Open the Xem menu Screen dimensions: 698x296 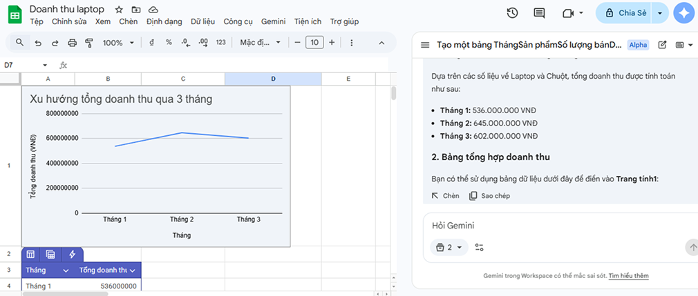pos(103,21)
